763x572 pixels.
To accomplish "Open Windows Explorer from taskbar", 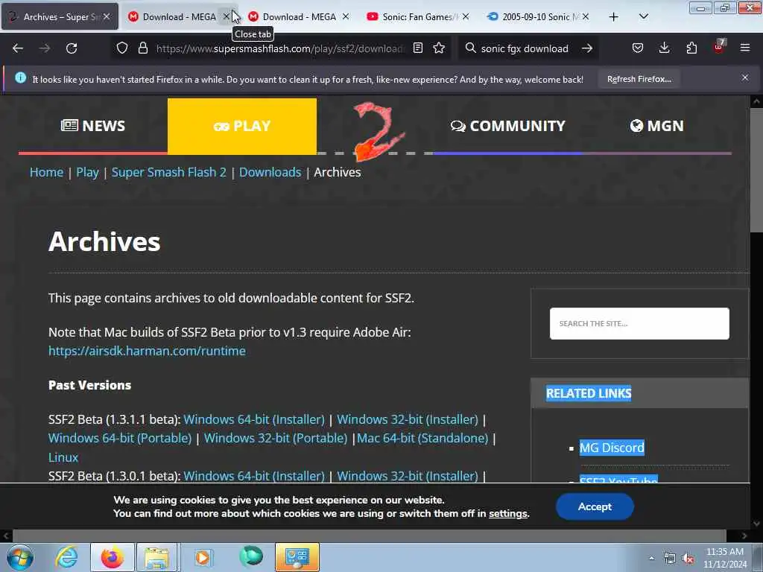I will (156, 557).
